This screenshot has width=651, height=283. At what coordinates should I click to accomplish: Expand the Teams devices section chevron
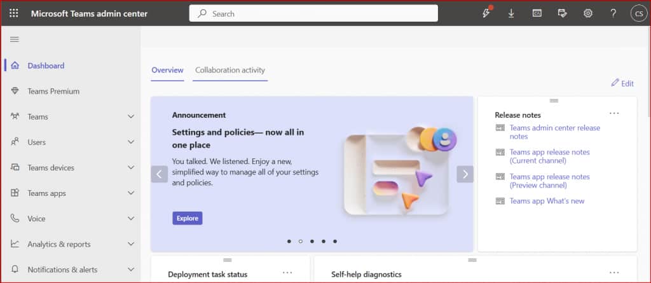(131, 167)
